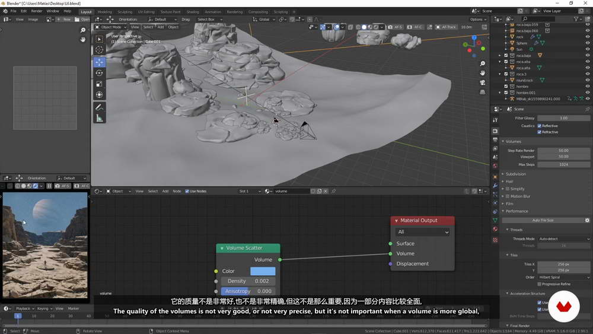Open Material properties tab icon
The width and height of the screenshot is (593, 334).
[495, 229]
